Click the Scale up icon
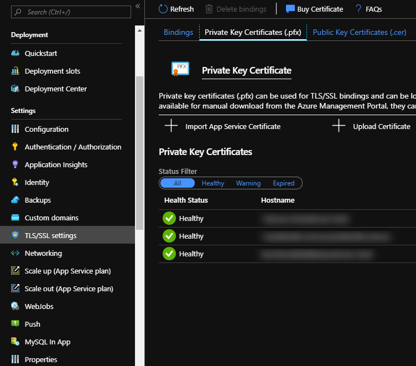This screenshot has height=366, width=416. 15,271
